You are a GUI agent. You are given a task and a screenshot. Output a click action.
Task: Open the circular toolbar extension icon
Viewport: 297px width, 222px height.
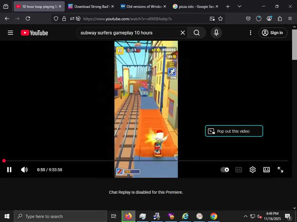[x=258, y=18]
